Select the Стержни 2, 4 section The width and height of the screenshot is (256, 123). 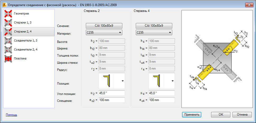[x=29, y=31]
